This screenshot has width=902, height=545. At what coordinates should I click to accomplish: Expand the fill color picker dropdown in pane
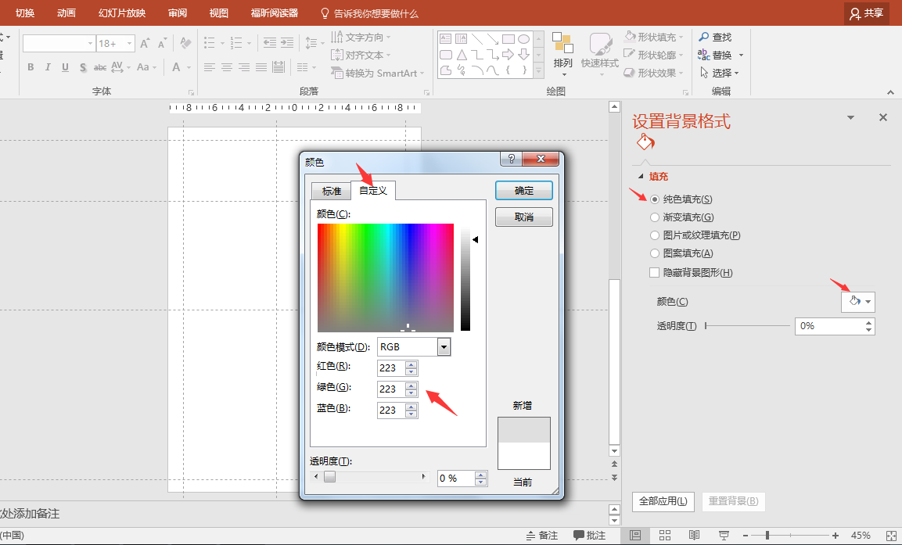[x=868, y=302]
